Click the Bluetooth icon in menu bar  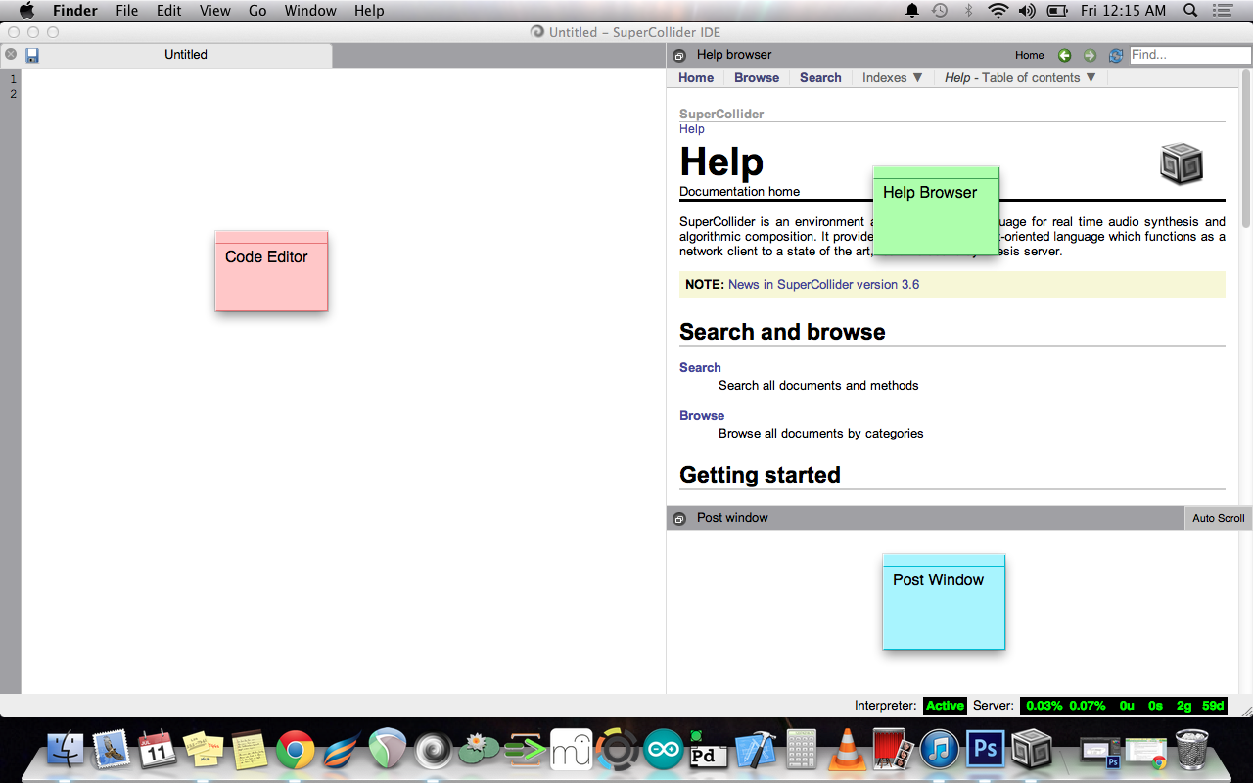(969, 11)
